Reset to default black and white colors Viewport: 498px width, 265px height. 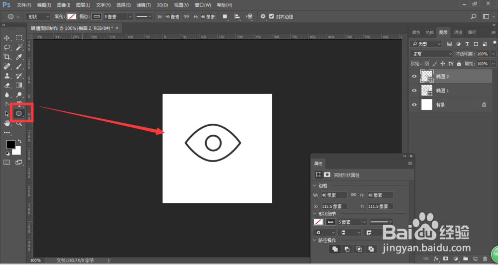pos(7,154)
